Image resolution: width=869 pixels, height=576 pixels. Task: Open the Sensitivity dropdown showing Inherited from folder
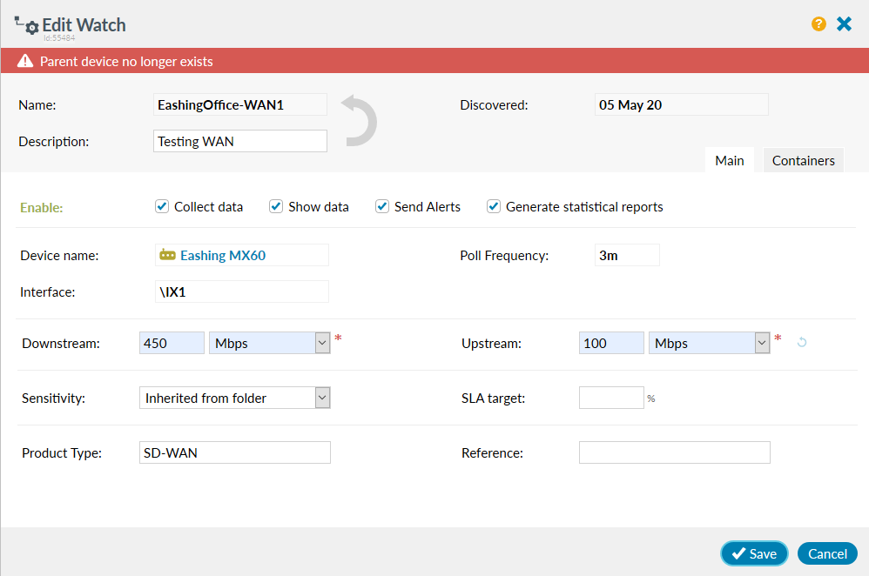(x=323, y=398)
